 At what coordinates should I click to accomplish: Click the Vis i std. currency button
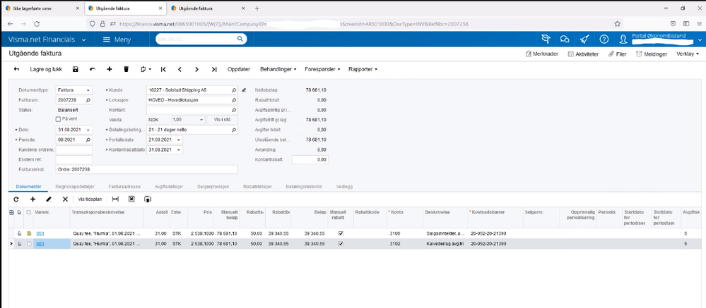pyautogui.click(x=222, y=120)
